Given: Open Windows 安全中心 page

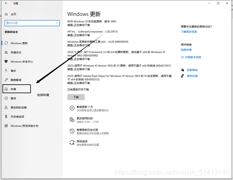Looking at the screenshot, I should 22,62.
